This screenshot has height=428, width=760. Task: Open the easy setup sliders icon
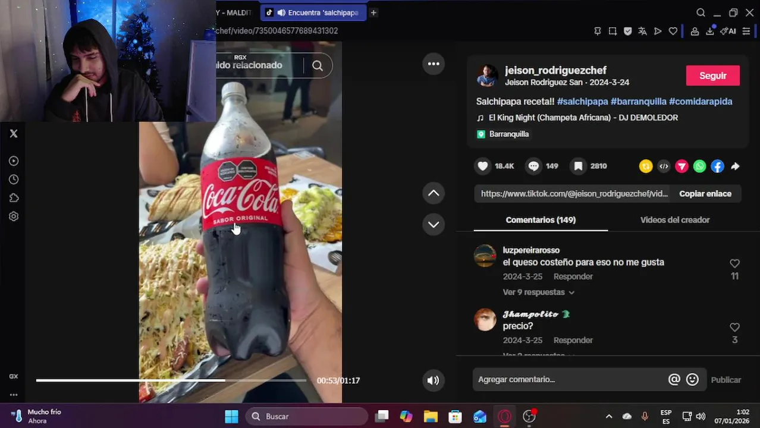pos(746,31)
